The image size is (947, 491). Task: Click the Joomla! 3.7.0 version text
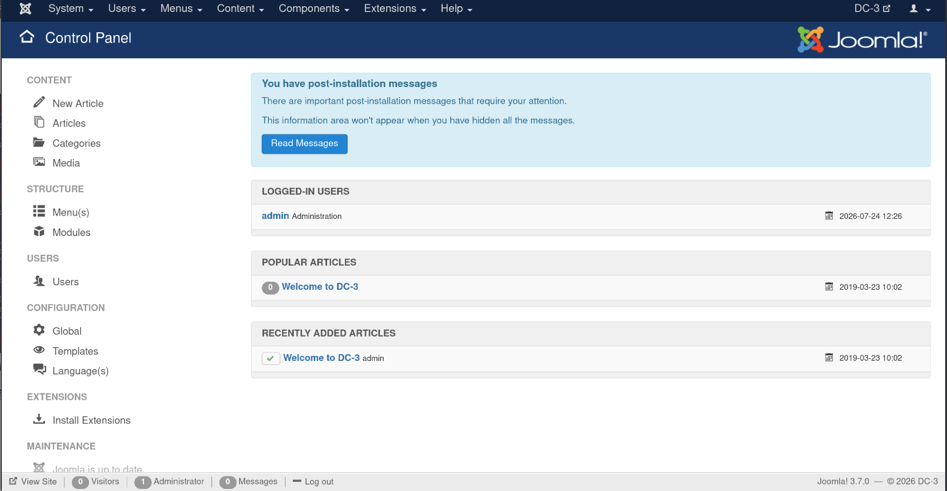pyautogui.click(x=843, y=481)
